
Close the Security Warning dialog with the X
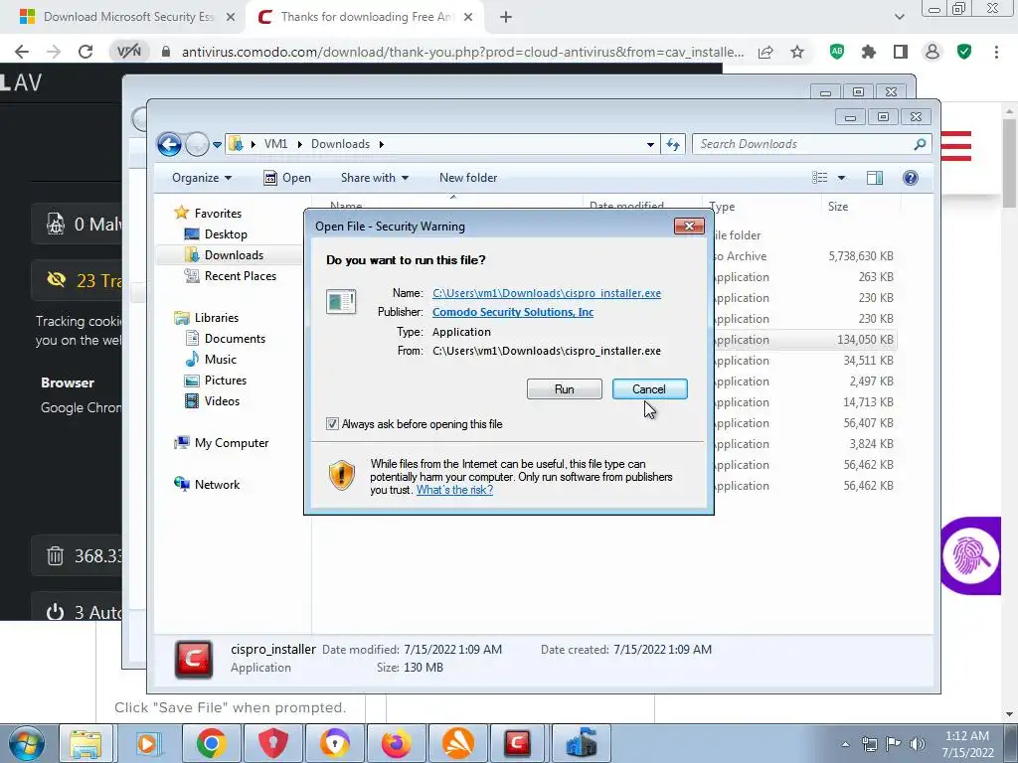[x=689, y=226]
